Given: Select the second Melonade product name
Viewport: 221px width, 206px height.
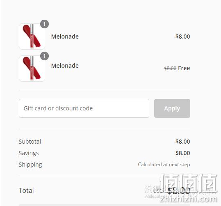Looking at the screenshot, I should (x=65, y=66).
